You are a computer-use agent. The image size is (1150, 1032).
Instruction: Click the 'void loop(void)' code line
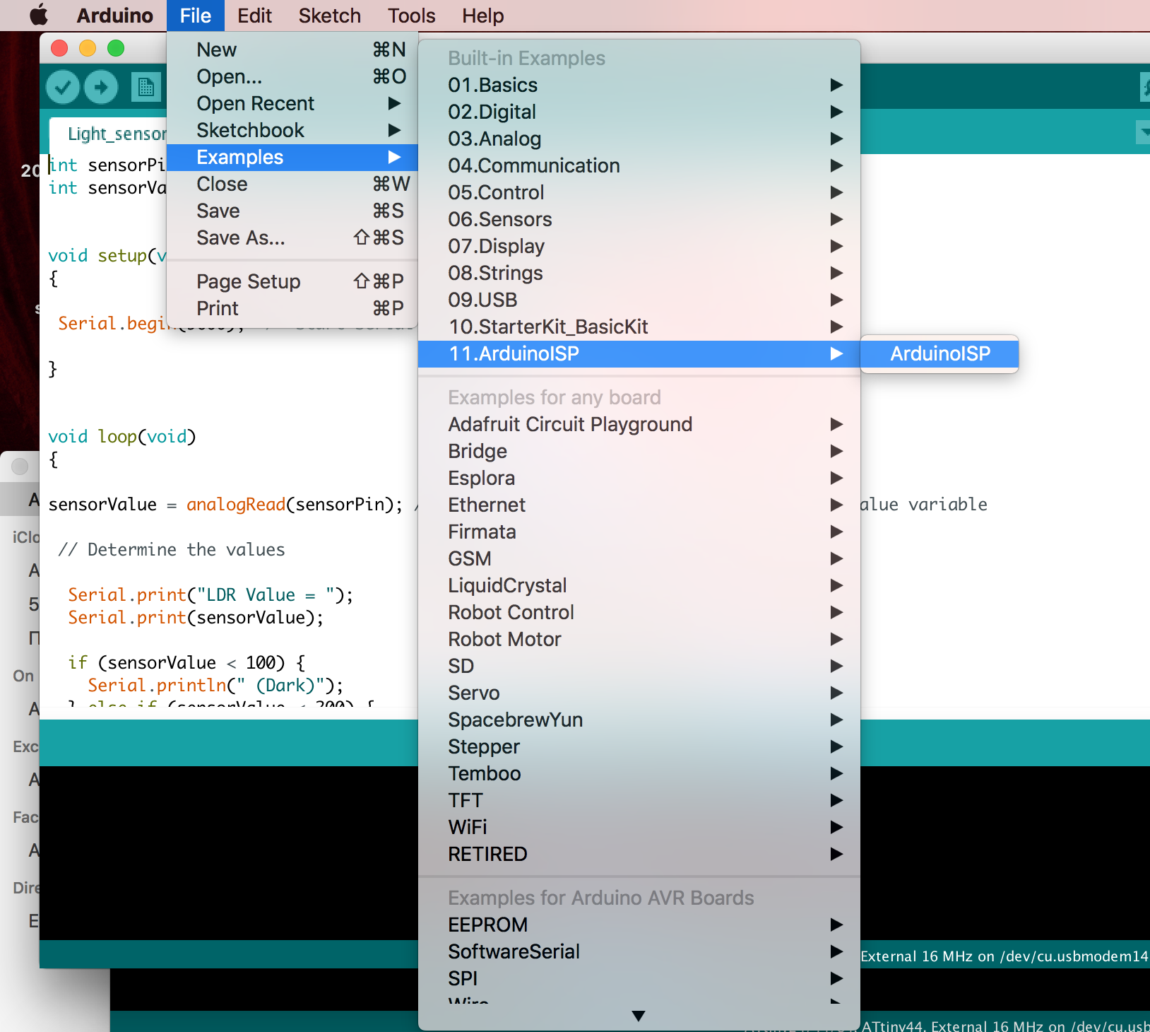click(x=121, y=437)
